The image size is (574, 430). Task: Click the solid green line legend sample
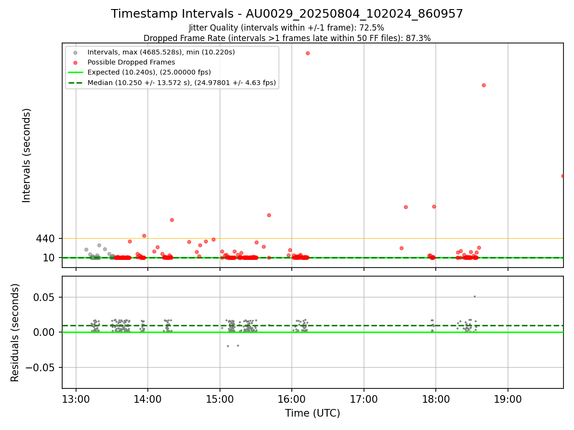click(x=76, y=73)
